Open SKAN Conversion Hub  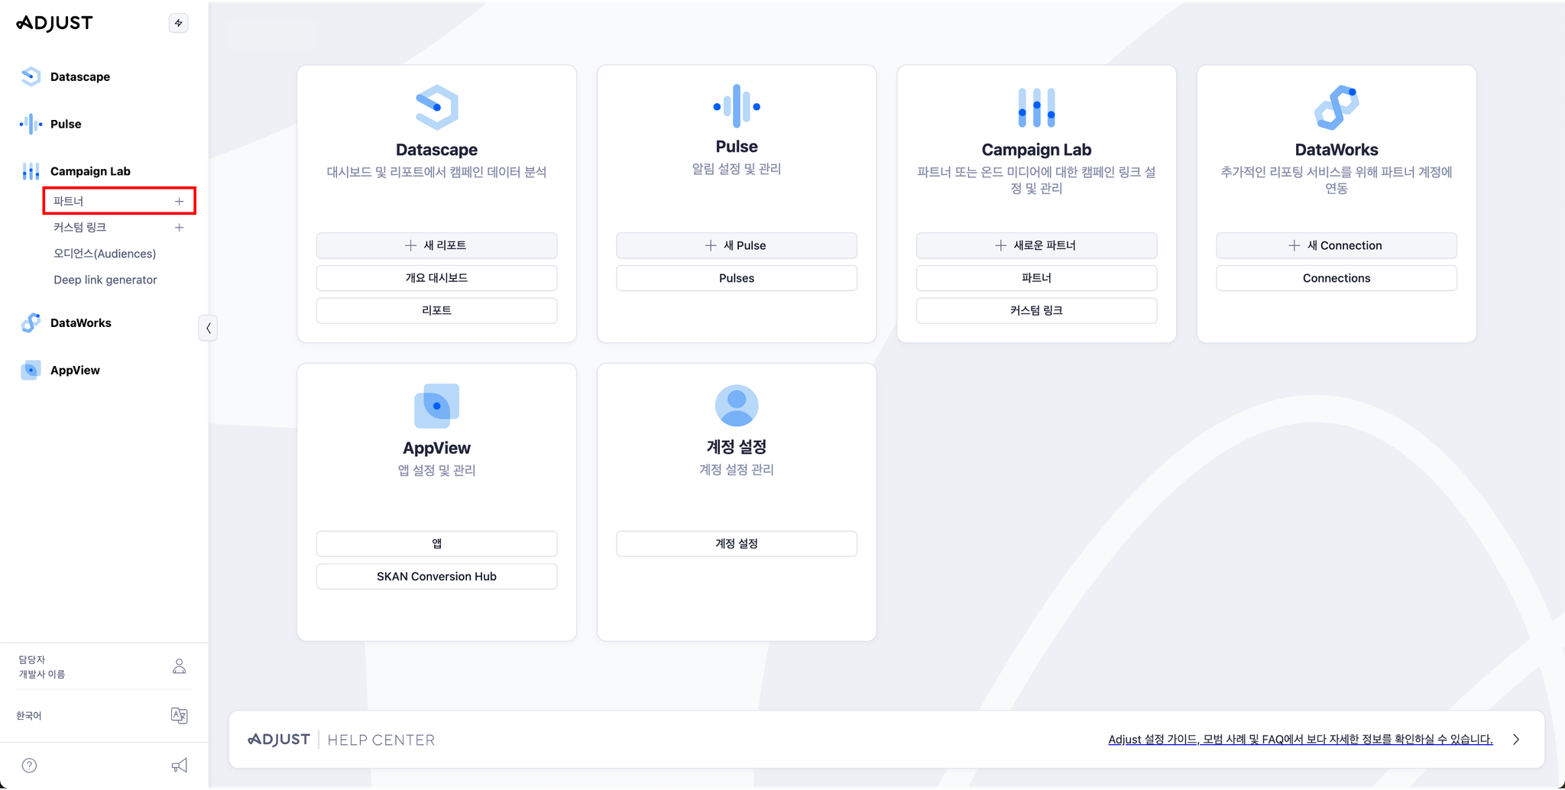(437, 576)
